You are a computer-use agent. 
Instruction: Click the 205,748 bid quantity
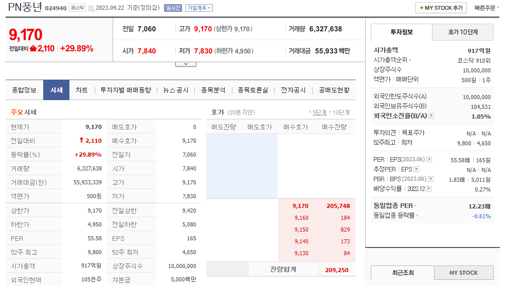pyautogui.click(x=338, y=206)
